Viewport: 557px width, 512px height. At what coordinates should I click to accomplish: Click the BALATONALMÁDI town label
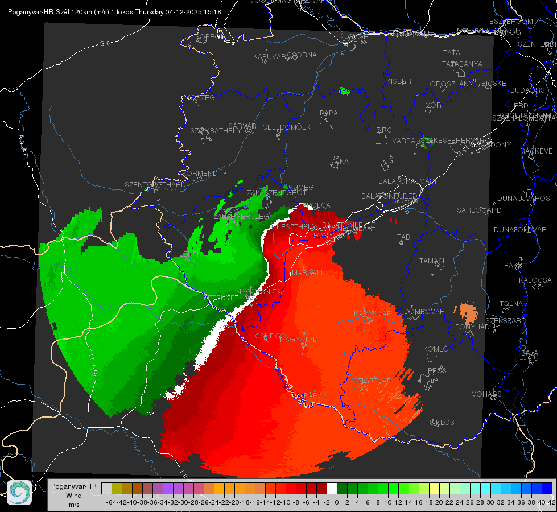coord(407,181)
